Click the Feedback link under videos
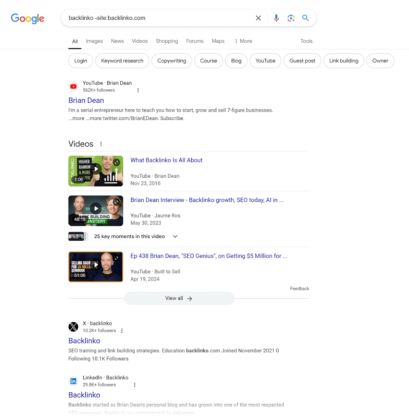This screenshot has height=418, width=409. pyautogui.click(x=300, y=289)
